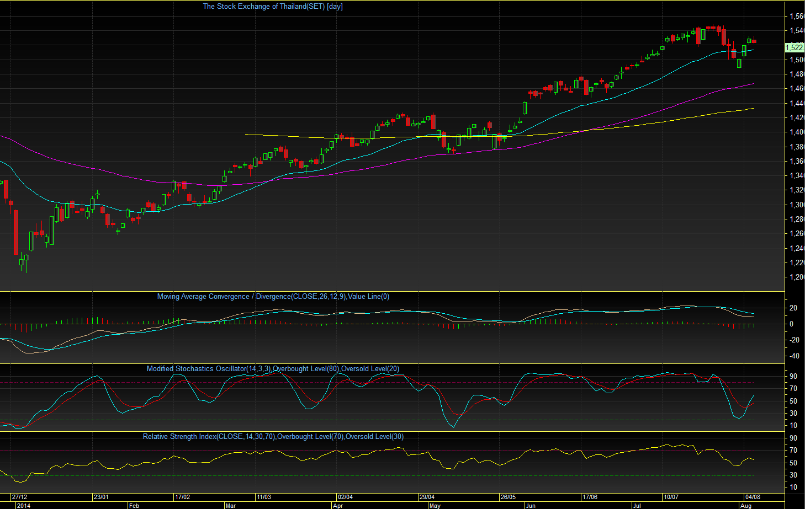This screenshot has width=805, height=509.
Task: Click the 02/04 date label on time axis
Action: pos(345,497)
